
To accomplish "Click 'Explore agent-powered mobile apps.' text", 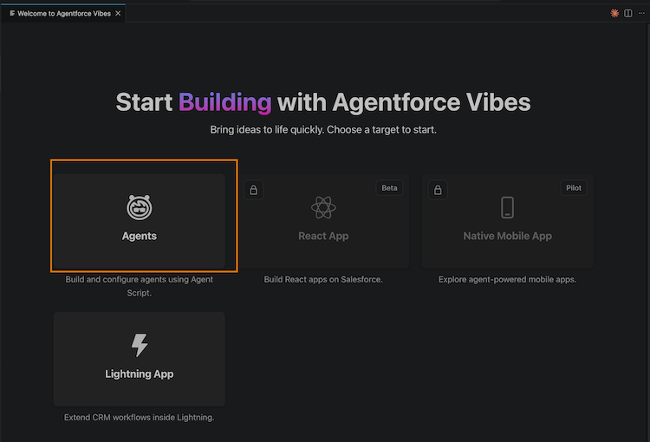I will (507, 279).
